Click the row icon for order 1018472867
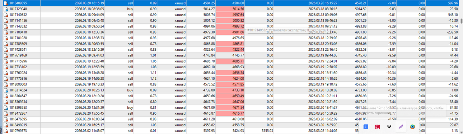Screen dimensions: 463x134 [5, 113]
